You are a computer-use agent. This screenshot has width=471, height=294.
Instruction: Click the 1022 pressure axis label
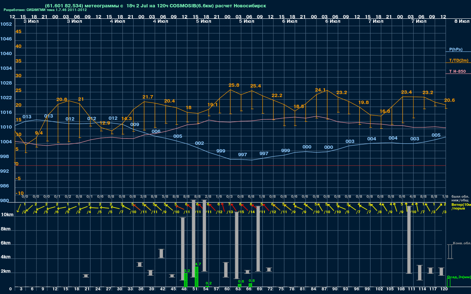(x=6, y=98)
